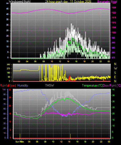Click the lower 'N' compass letter next to 0 degrees

coord(115,81)
